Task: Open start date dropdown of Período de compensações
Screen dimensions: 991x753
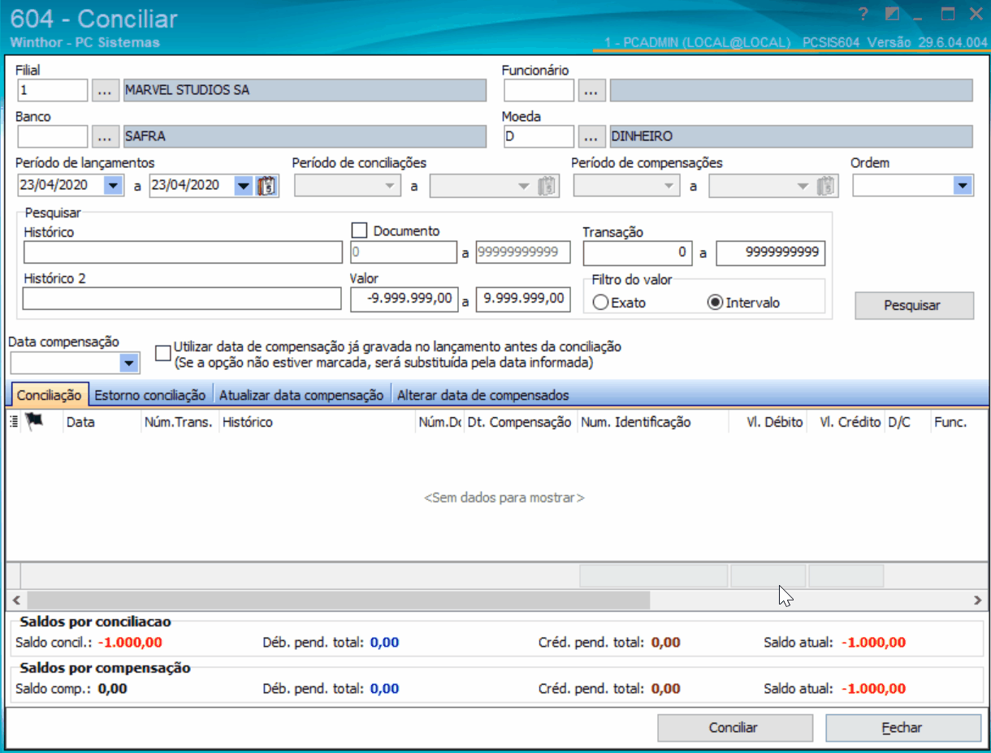Action: [669, 186]
